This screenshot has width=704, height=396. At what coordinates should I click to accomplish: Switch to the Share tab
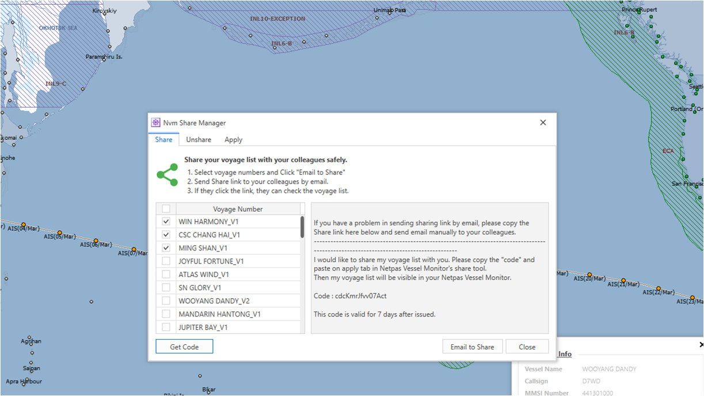click(163, 139)
